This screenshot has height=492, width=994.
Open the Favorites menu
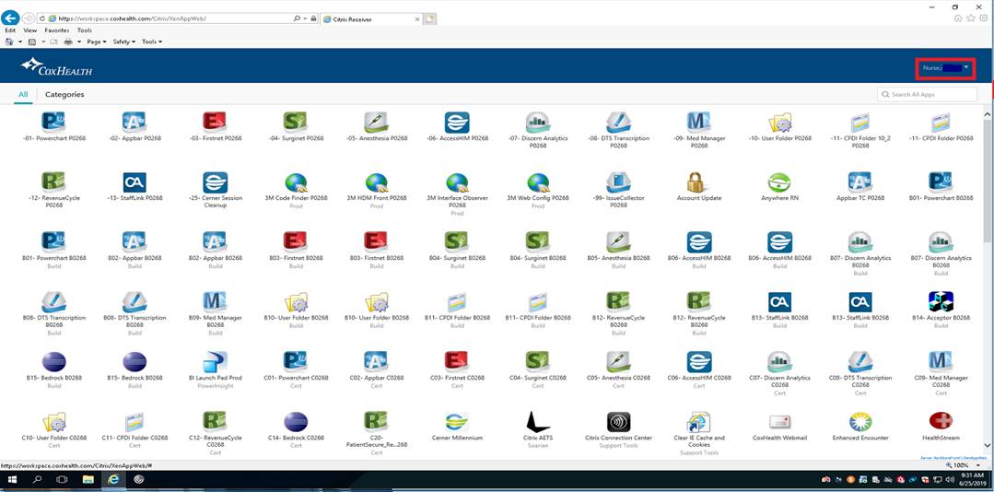[56, 30]
